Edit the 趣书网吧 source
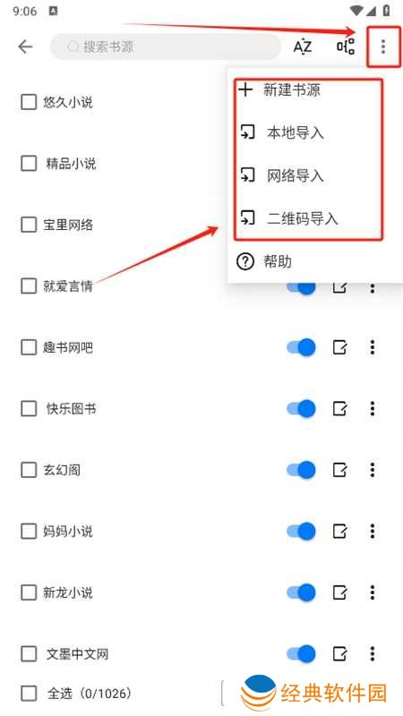The image size is (403, 716). point(339,347)
